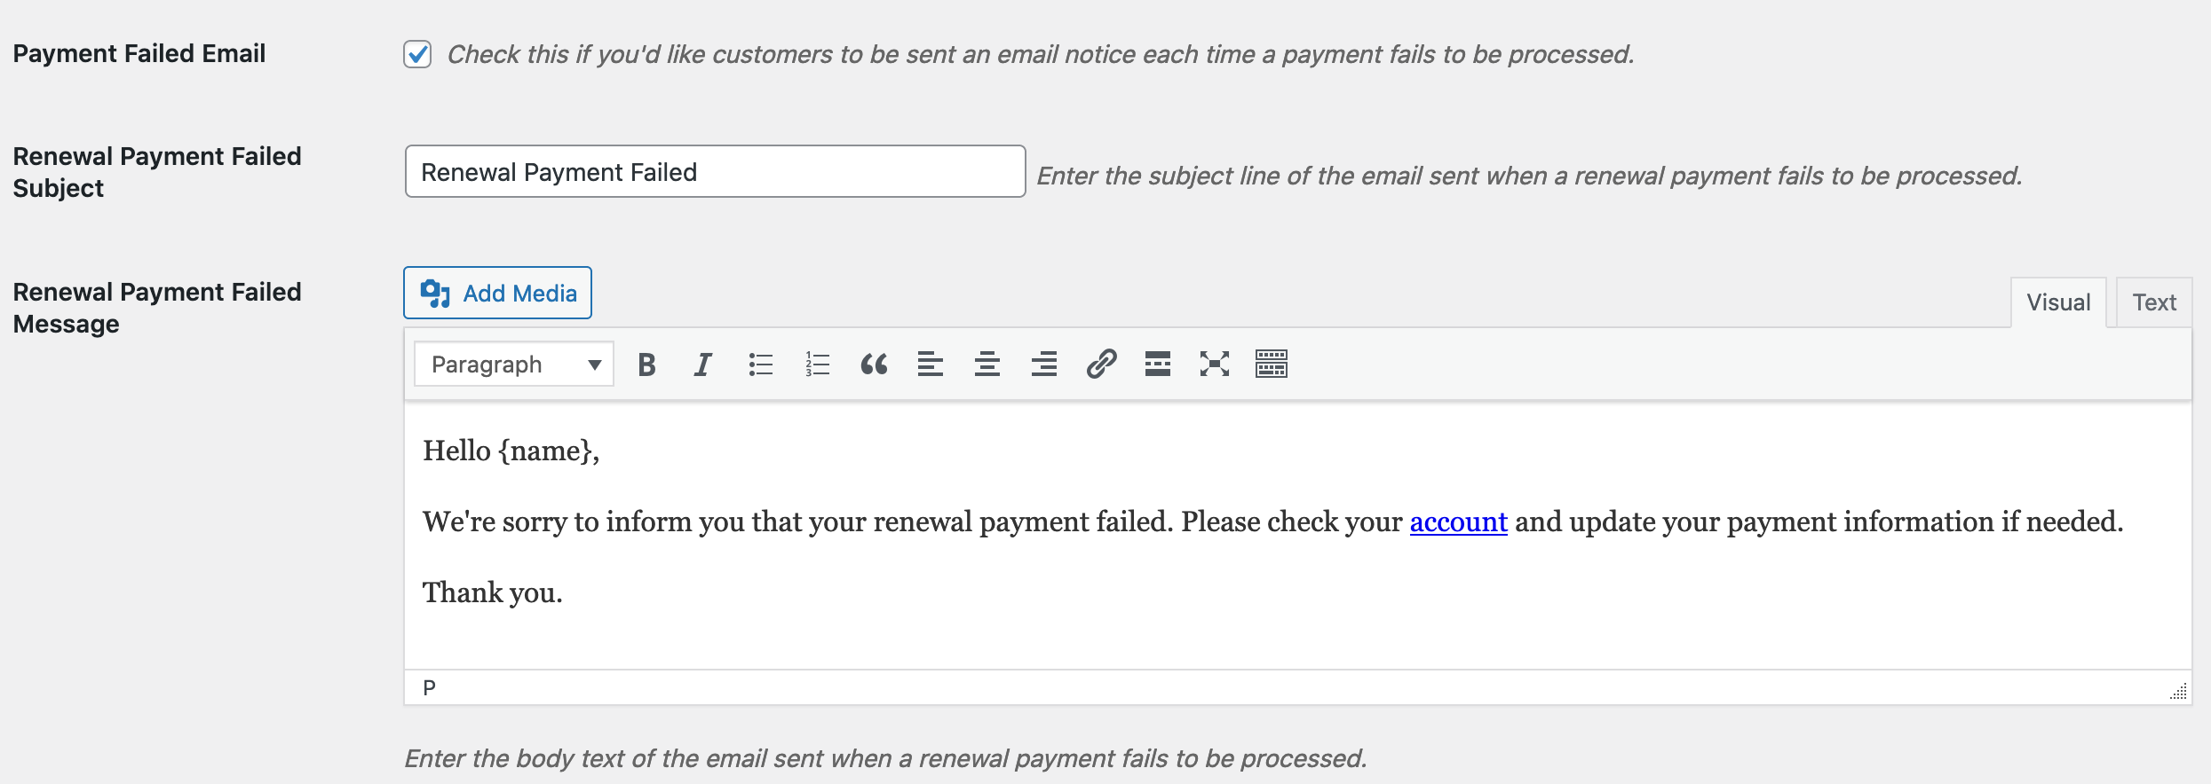Follow the account link in the message
Image resolution: width=2211 pixels, height=784 pixels.
click(x=1458, y=521)
